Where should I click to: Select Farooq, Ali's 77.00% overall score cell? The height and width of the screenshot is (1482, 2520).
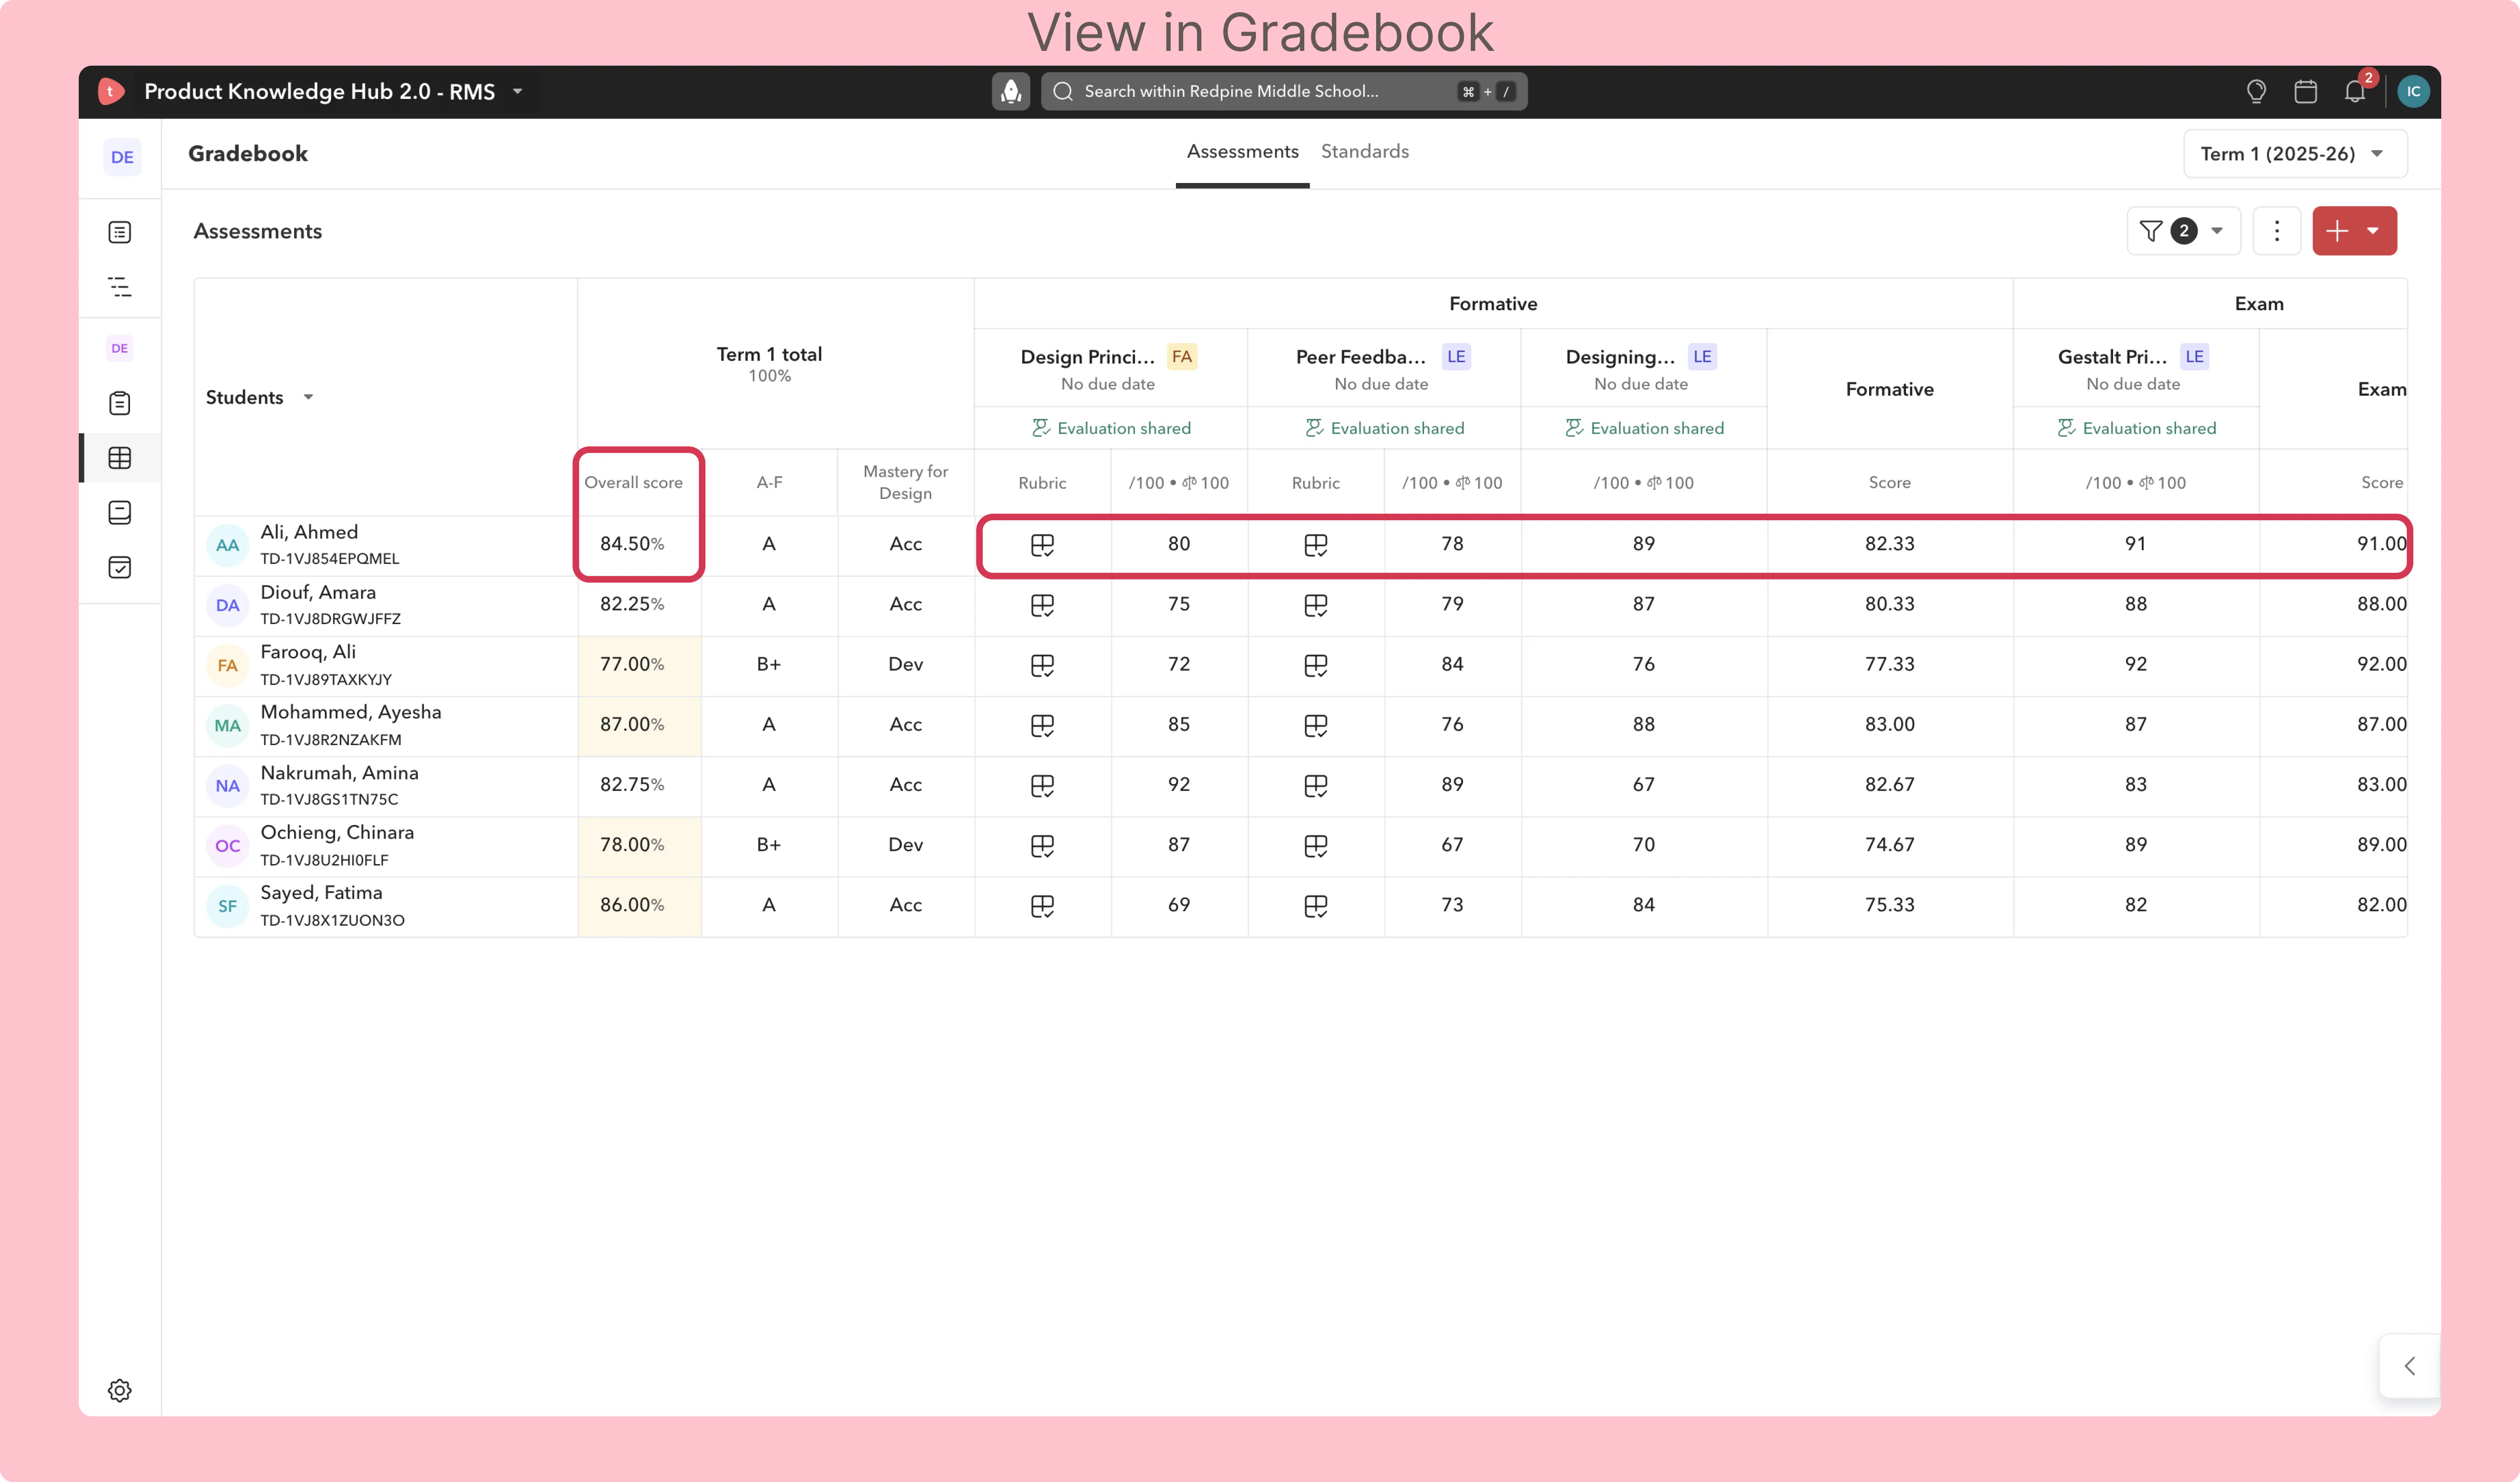[639, 666]
